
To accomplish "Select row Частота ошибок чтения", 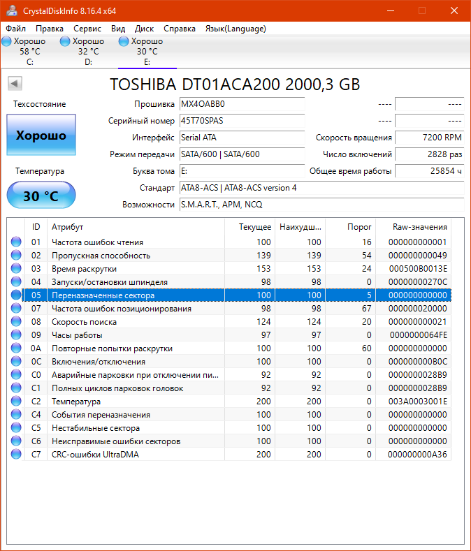I will click(238, 242).
